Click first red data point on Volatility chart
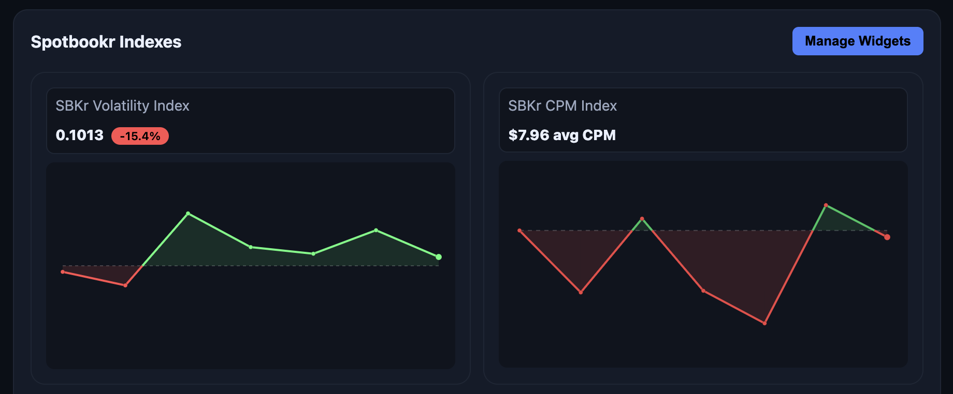Viewport: 953px width, 394px height. pos(63,272)
